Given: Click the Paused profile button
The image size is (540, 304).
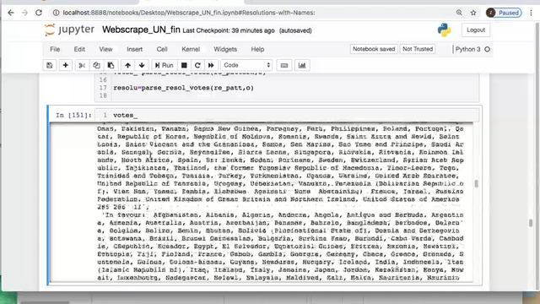Looking at the screenshot, I should pyautogui.click(x=504, y=13).
